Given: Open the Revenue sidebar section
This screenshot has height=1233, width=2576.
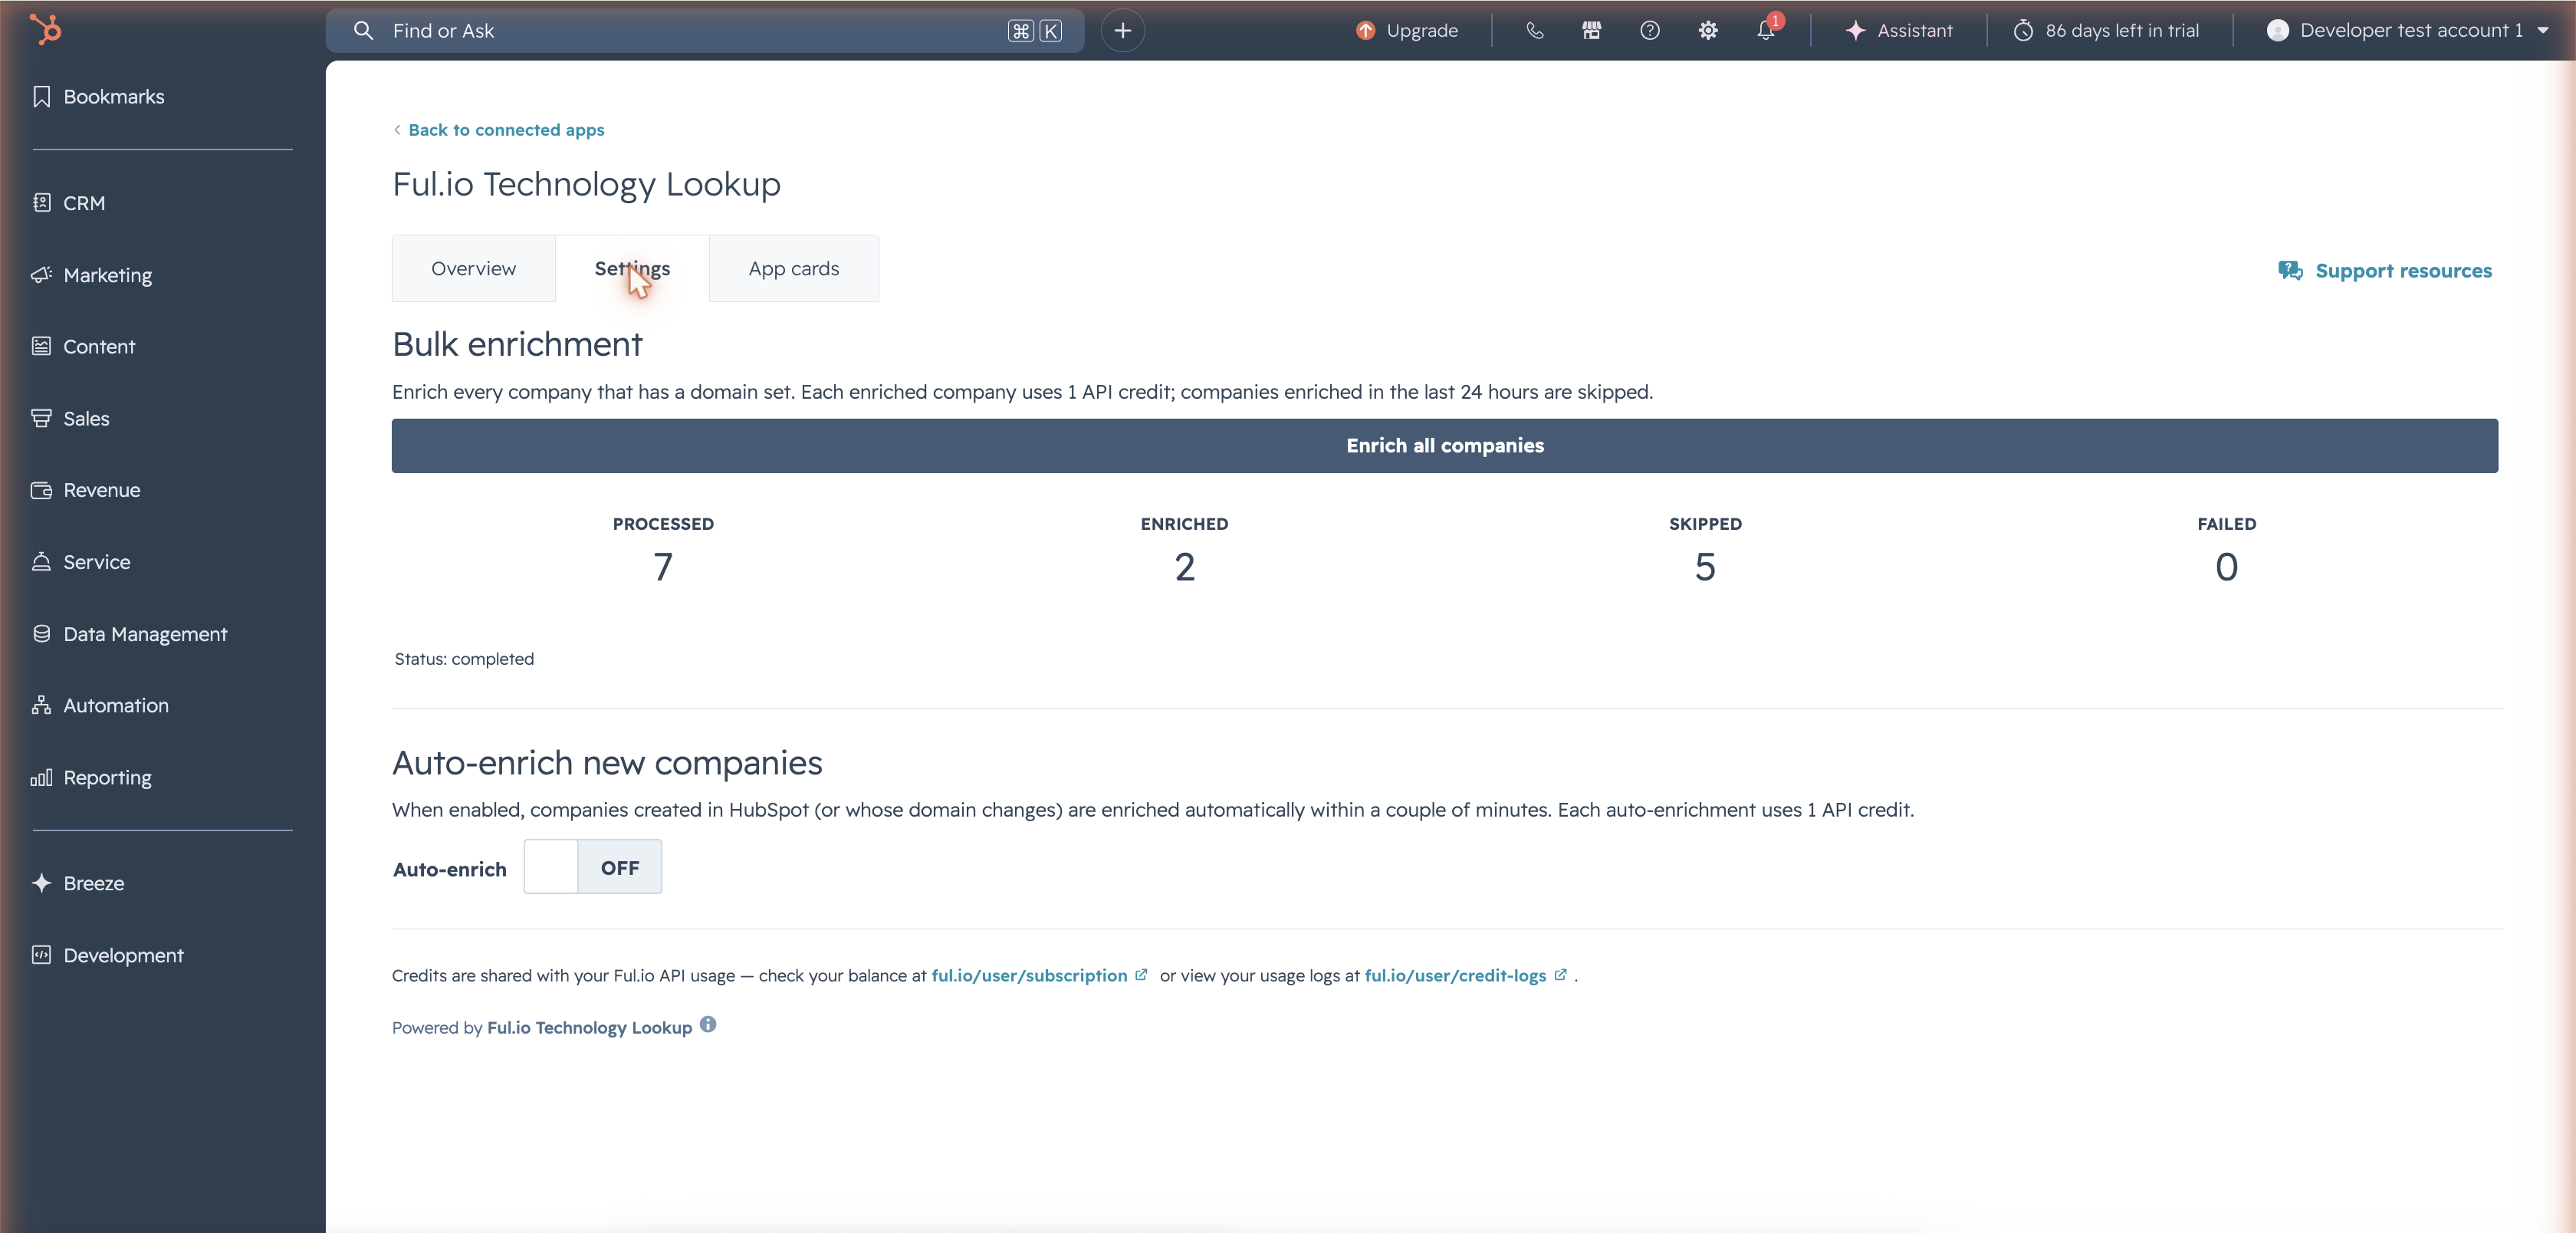Looking at the screenshot, I should click(x=86, y=490).
